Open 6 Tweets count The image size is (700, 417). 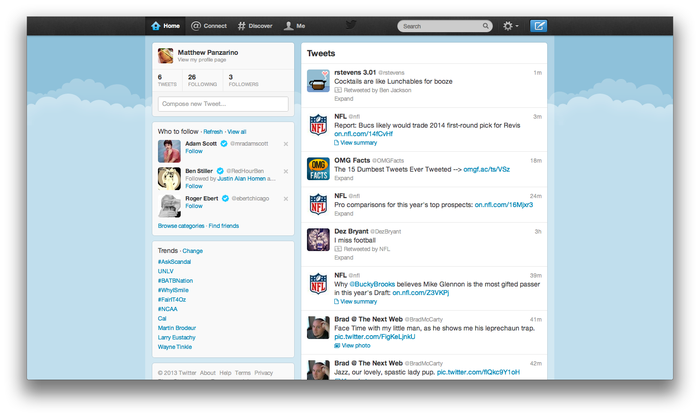click(167, 80)
